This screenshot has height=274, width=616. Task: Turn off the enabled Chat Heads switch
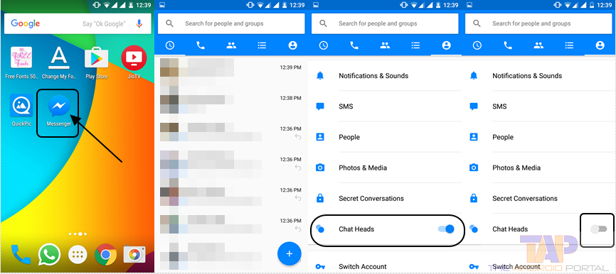[x=446, y=229]
